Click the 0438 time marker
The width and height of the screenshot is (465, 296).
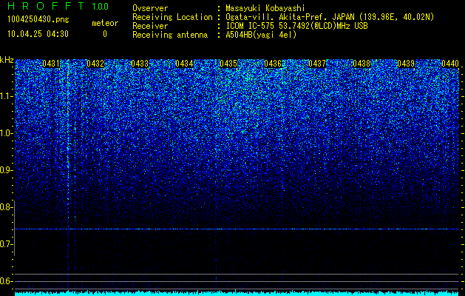pos(362,64)
